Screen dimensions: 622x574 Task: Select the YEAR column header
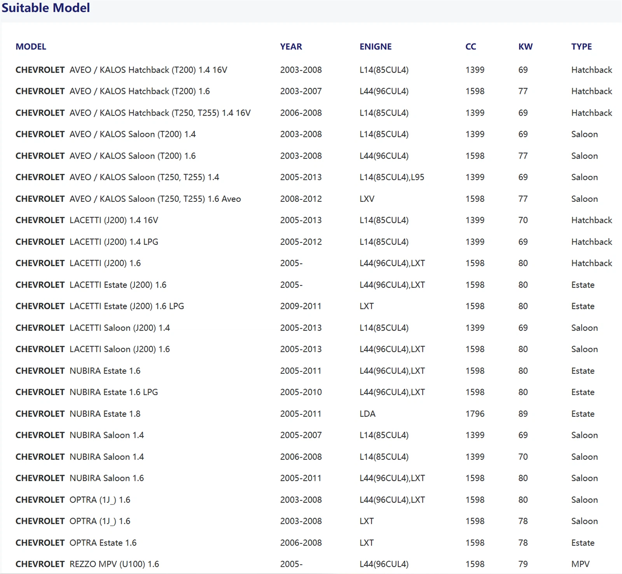tap(291, 47)
